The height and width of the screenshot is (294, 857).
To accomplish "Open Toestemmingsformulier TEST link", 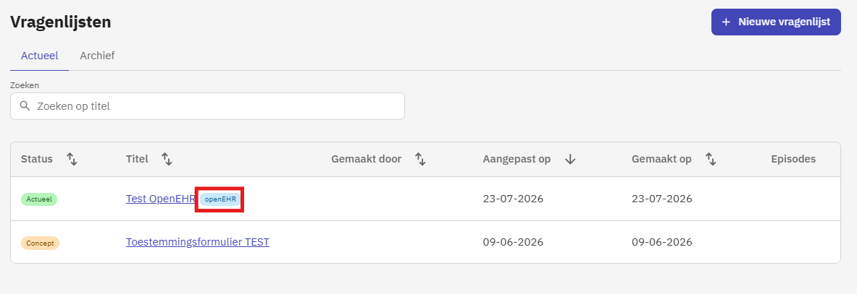I will [197, 242].
